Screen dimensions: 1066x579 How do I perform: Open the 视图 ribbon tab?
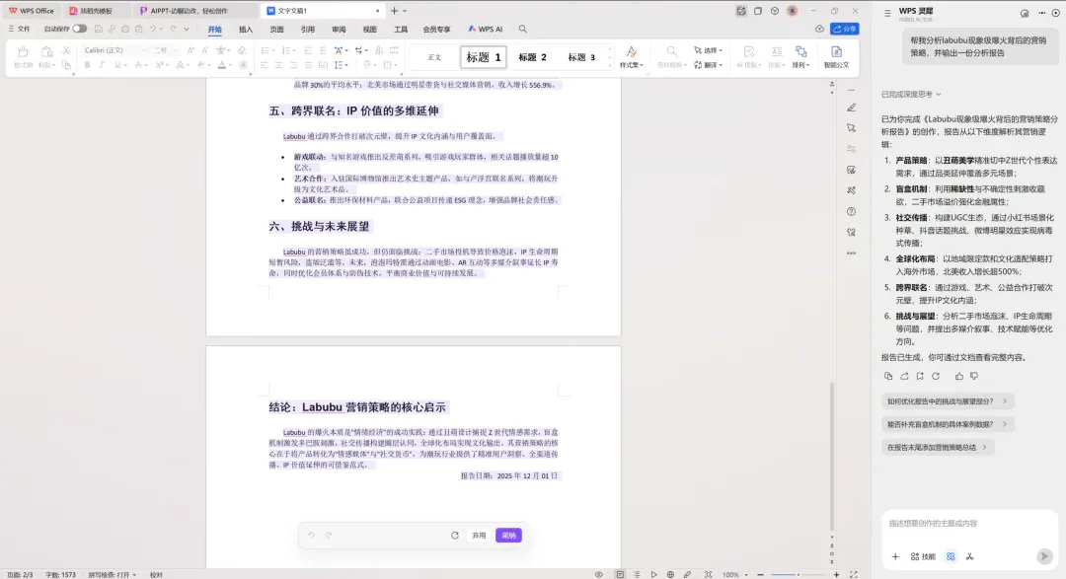tap(370, 30)
